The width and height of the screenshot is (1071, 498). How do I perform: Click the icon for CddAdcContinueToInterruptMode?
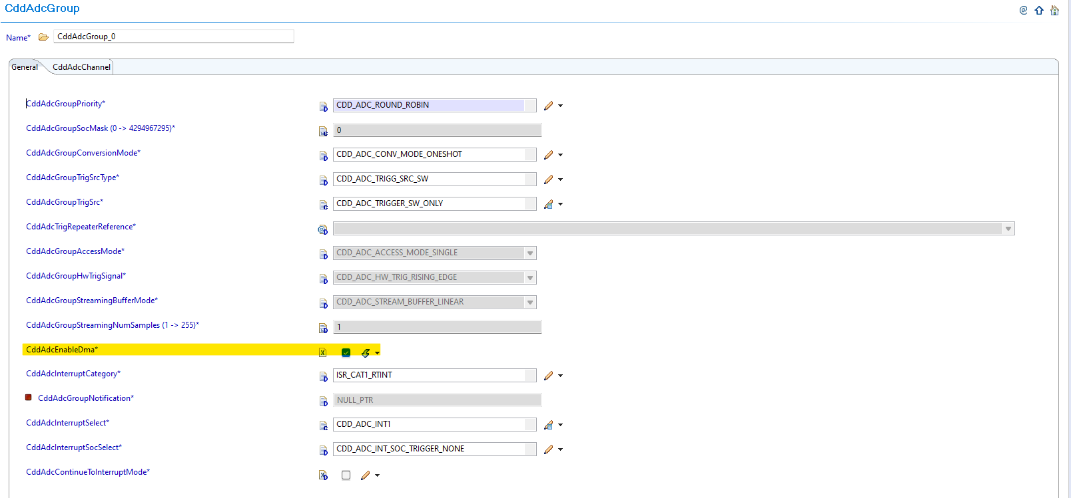pyautogui.click(x=323, y=475)
